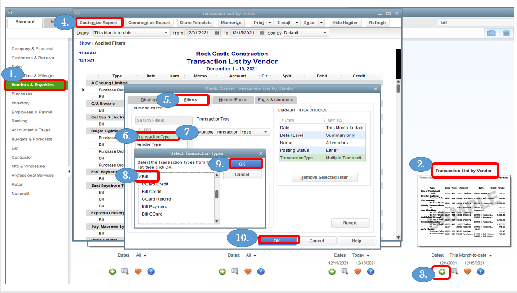Click the report vertical scrollbar thumb
The height and width of the screenshot is (293, 517).
[x=398, y=88]
